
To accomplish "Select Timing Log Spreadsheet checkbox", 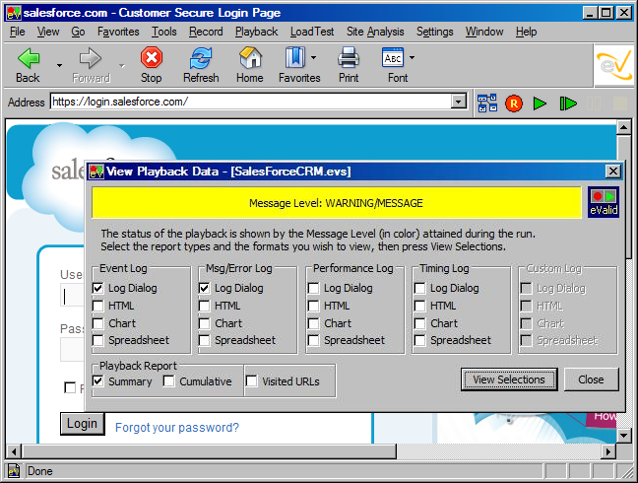I will point(419,340).
